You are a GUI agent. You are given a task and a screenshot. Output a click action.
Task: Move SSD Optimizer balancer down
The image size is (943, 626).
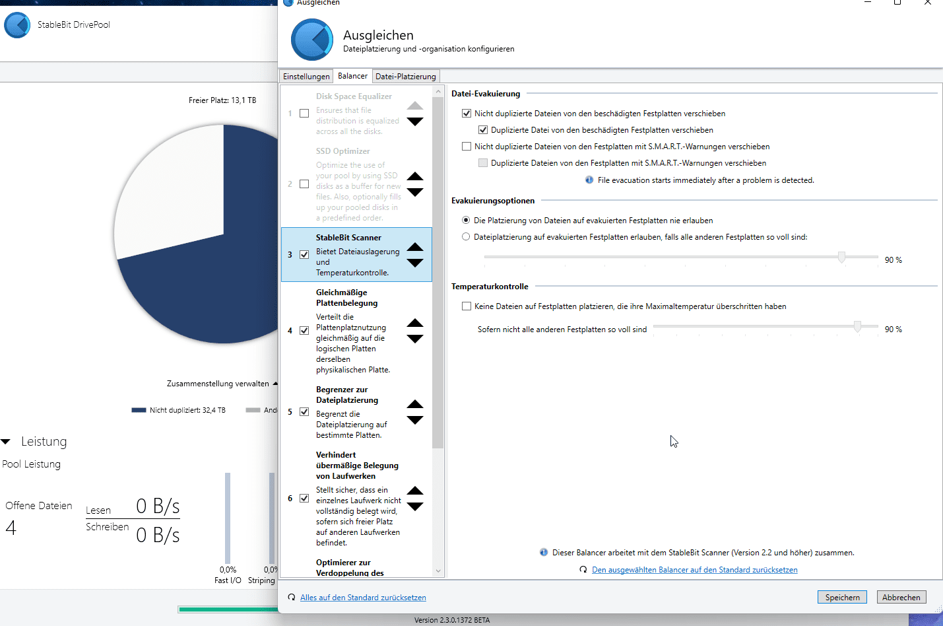[415, 192]
